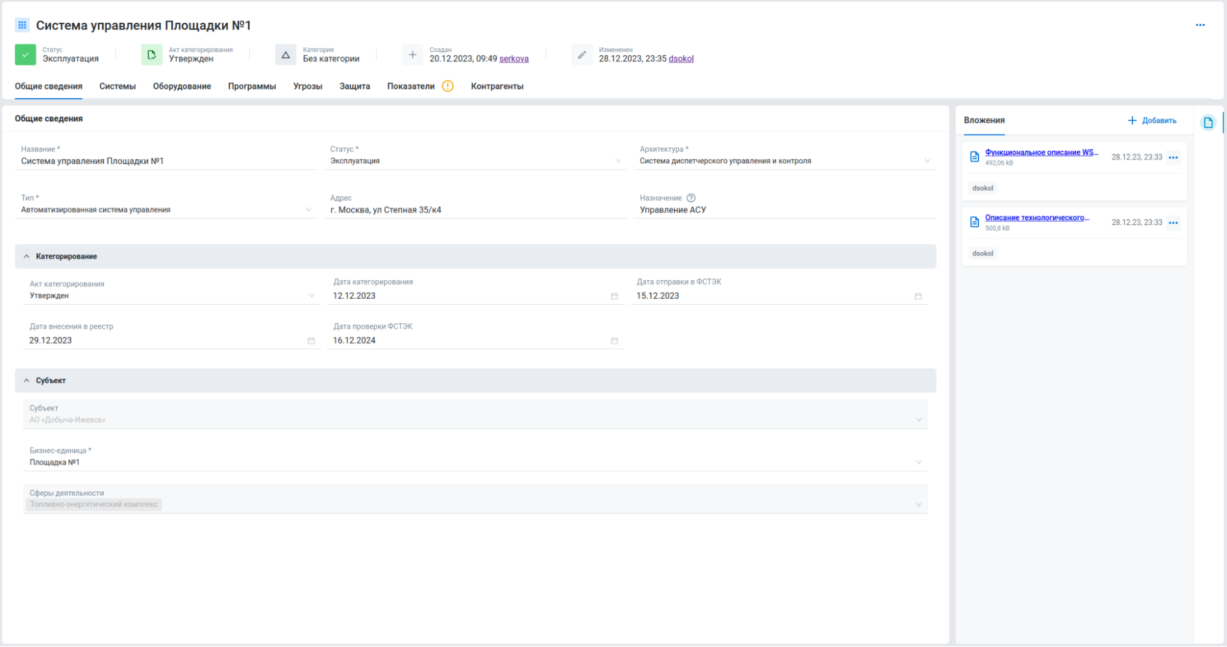The height and width of the screenshot is (647, 1227).
Task: Open calendar for Дата внесения в реестр
Action: 311,341
